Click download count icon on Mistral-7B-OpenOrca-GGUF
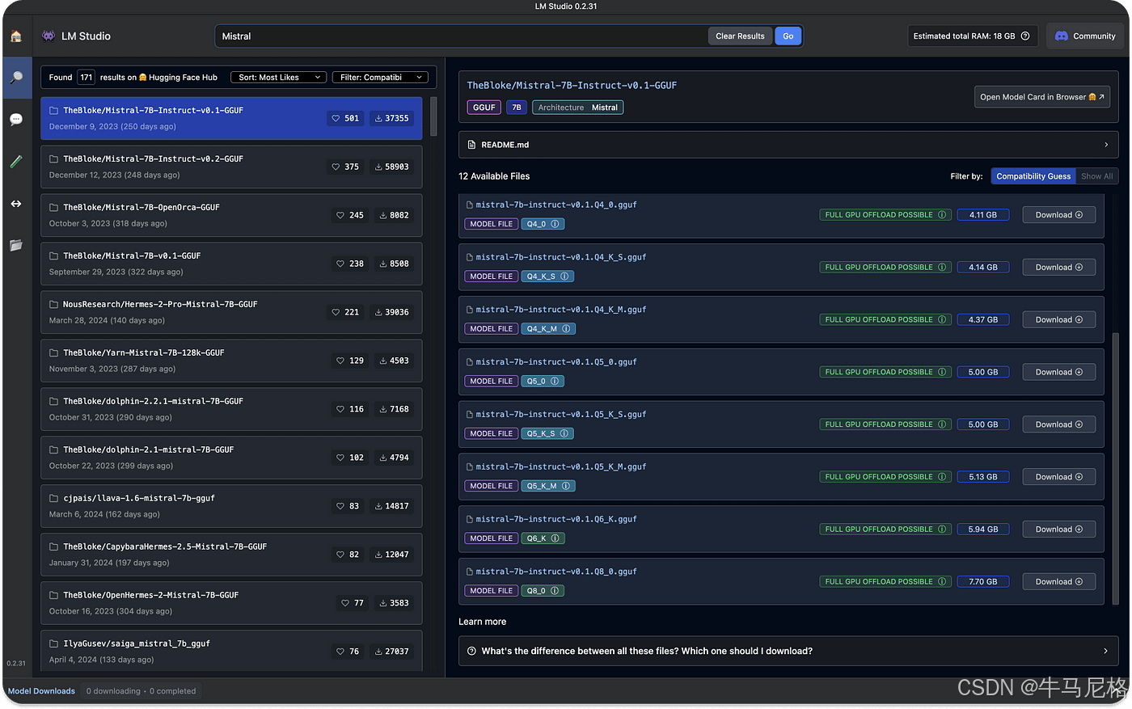 click(383, 215)
